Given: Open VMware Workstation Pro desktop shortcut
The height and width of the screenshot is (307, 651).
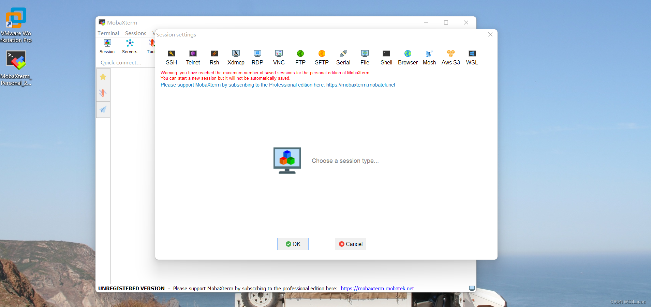Looking at the screenshot, I should pos(16,25).
